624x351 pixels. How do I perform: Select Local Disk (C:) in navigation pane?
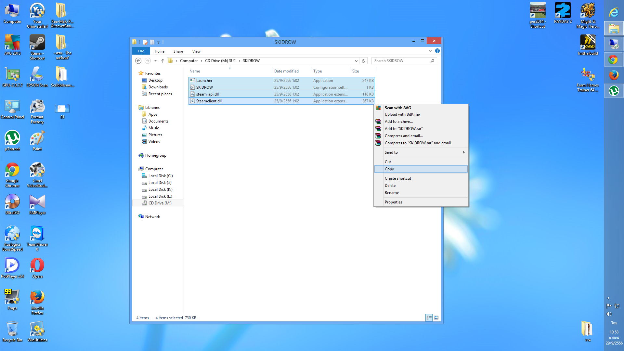161,176
